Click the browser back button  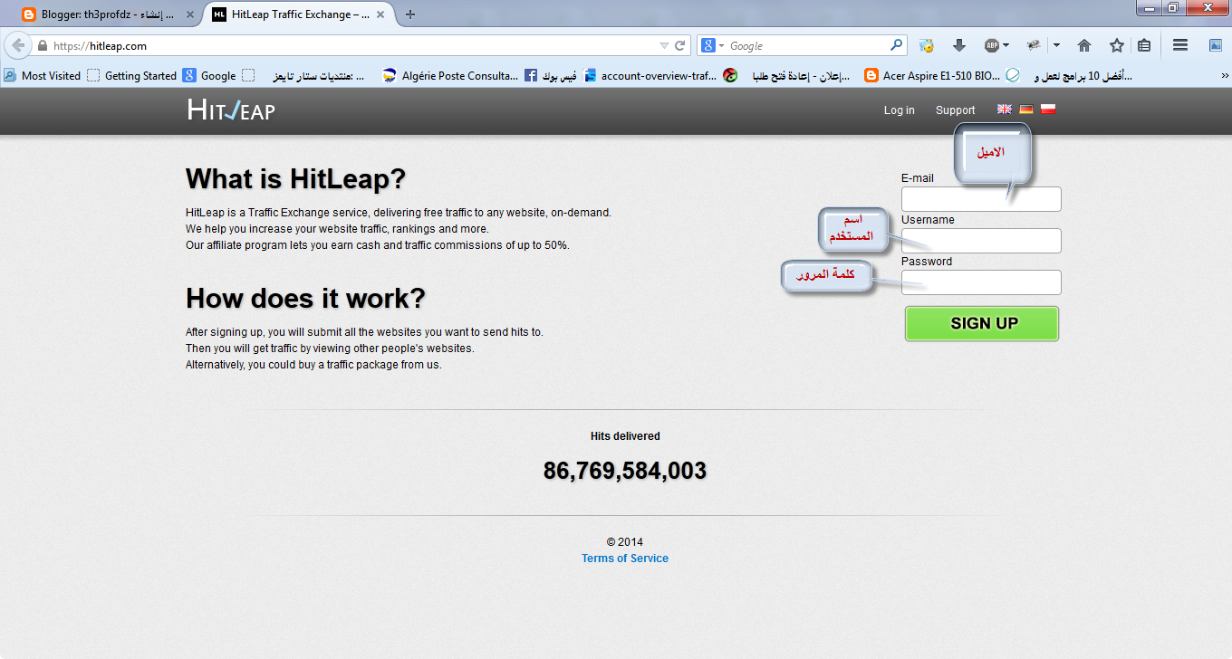click(17, 45)
